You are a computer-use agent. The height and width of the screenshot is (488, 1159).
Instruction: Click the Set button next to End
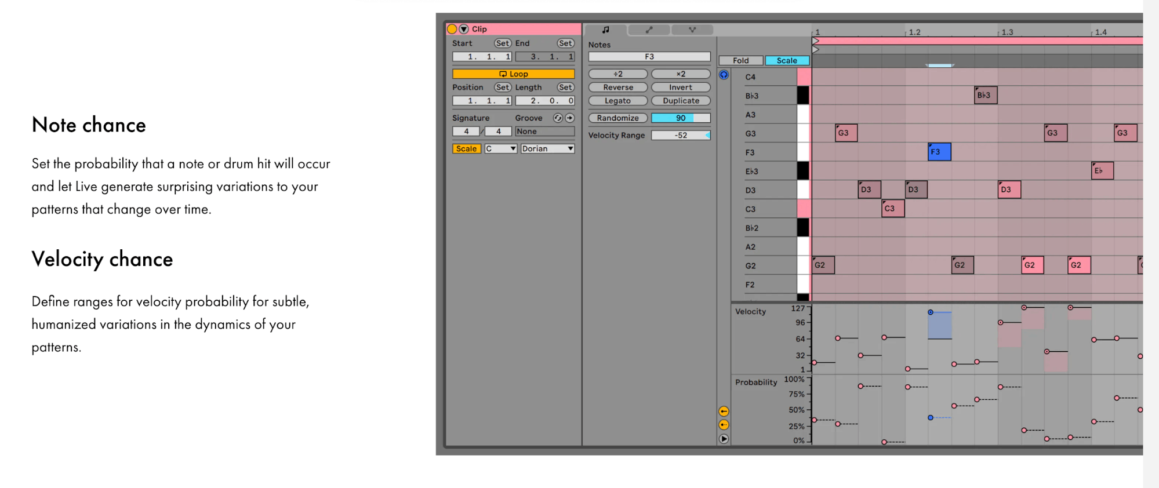565,43
